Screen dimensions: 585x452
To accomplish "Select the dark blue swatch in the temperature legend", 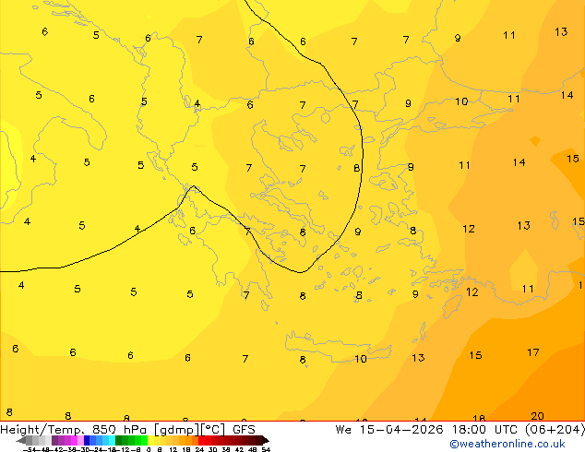I will [87, 440].
